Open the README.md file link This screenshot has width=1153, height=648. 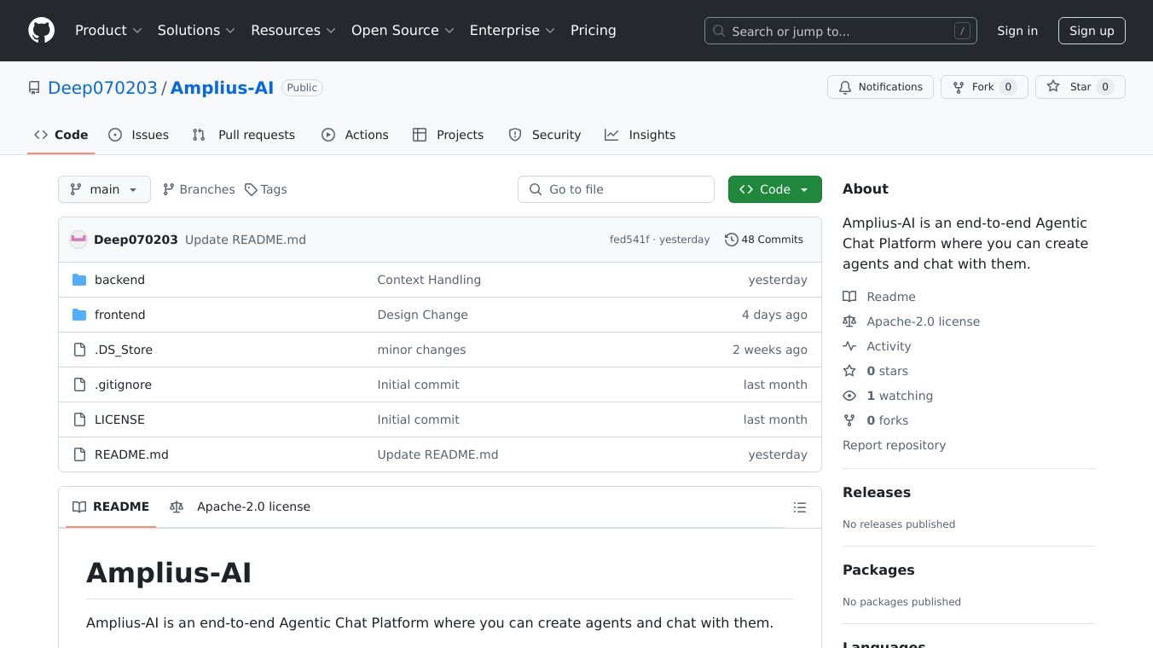coord(131,454)
